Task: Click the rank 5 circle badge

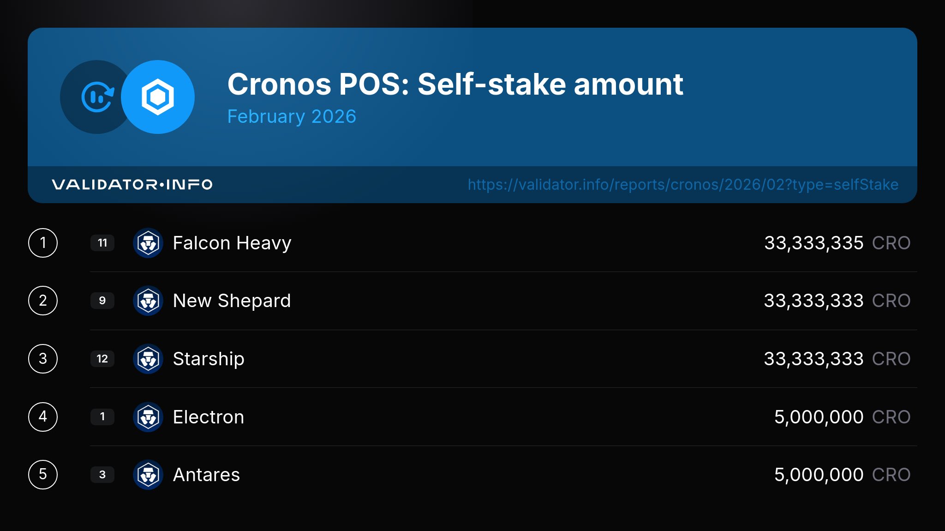Action: tap(43, 475)
